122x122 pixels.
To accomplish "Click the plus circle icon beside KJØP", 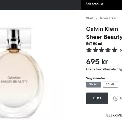I will tap(116, 98).
